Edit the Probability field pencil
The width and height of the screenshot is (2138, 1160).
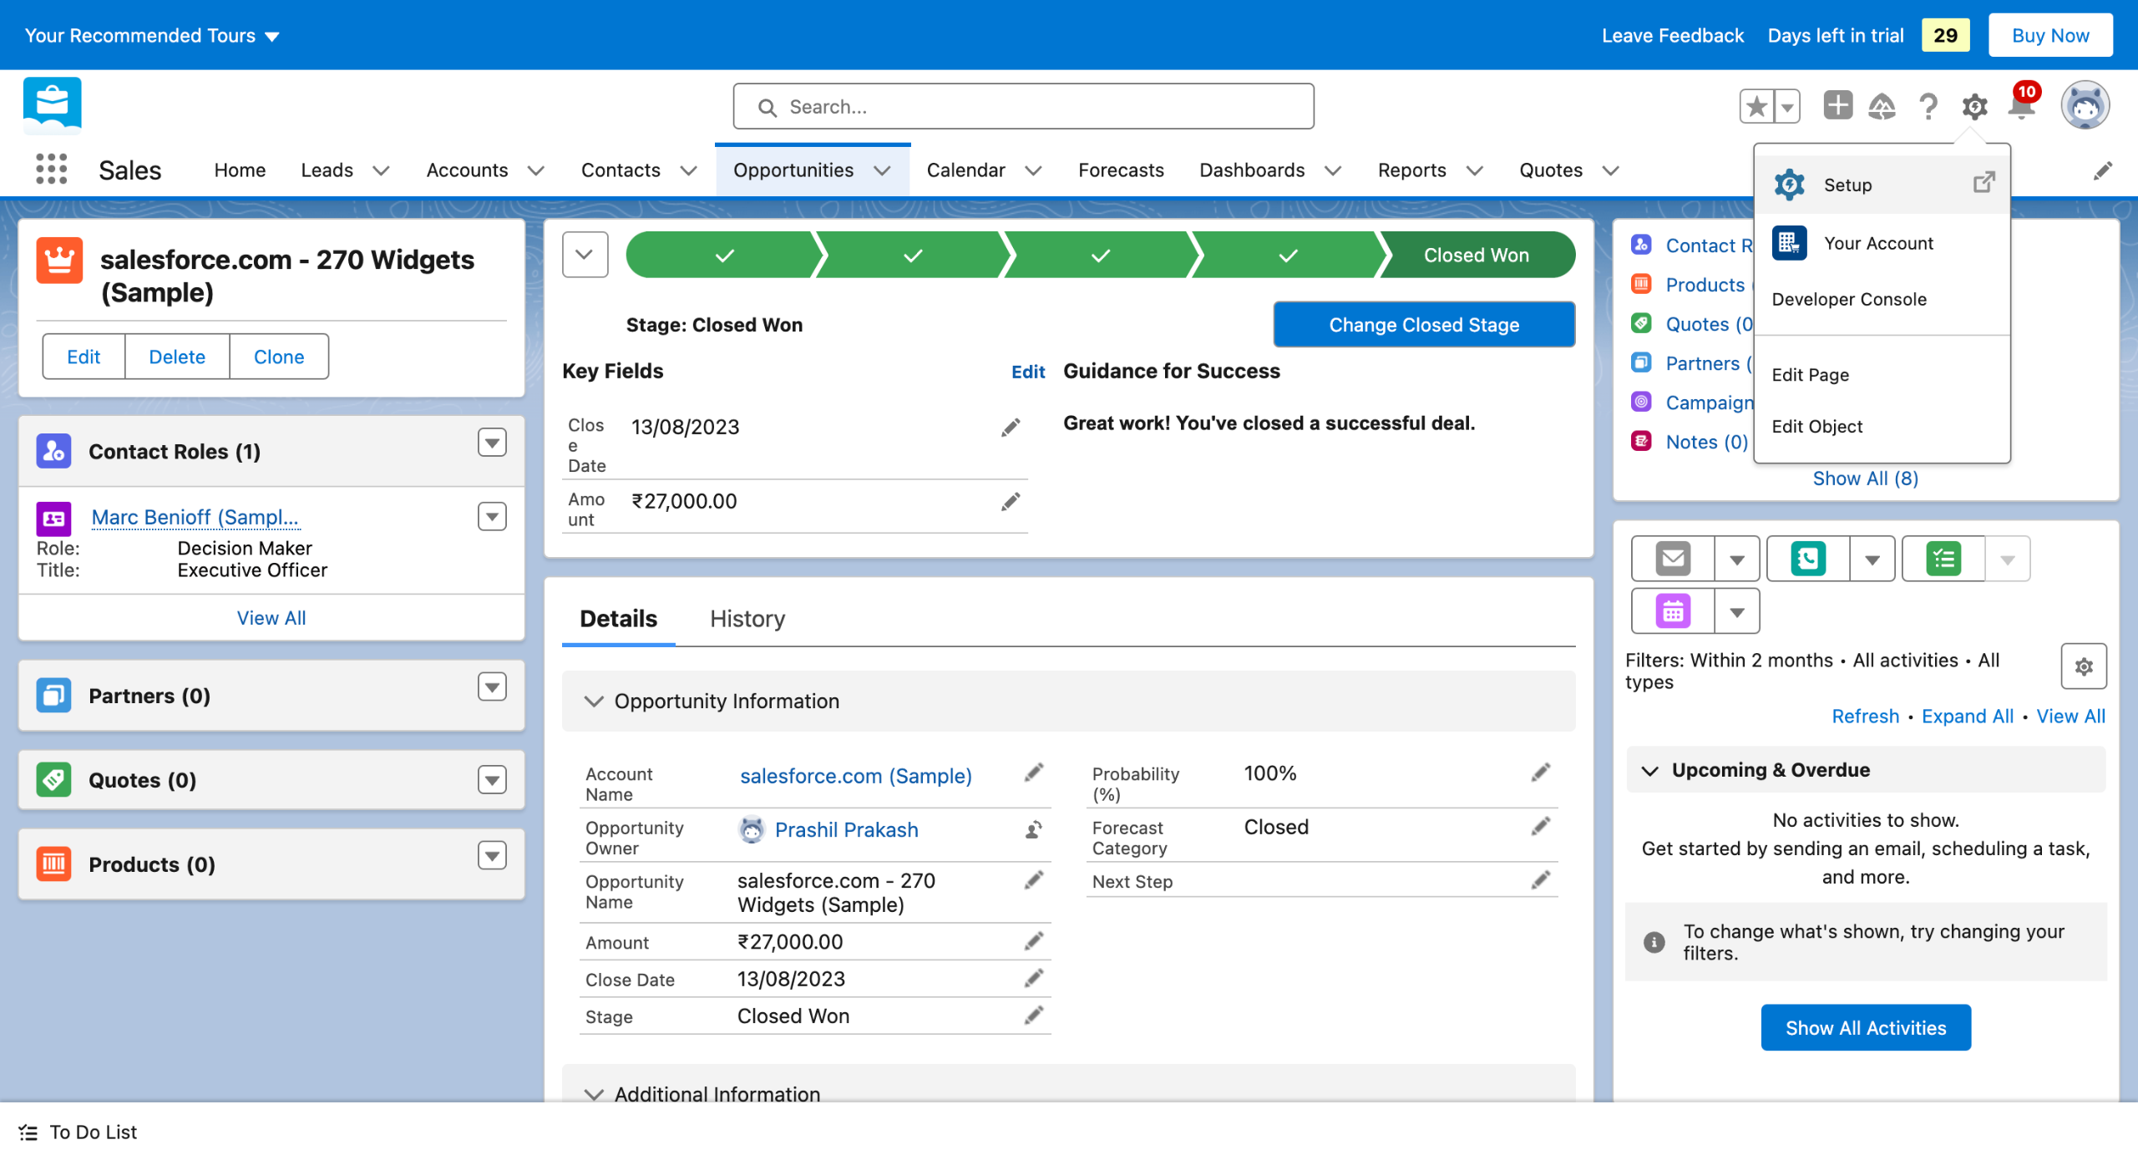tap(1541, 772)
